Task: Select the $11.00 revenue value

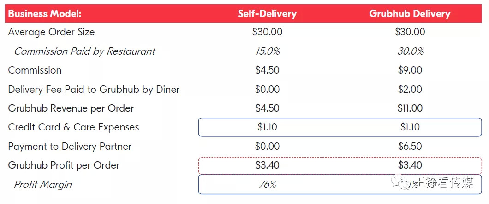Action: click(x=410, y=108)
